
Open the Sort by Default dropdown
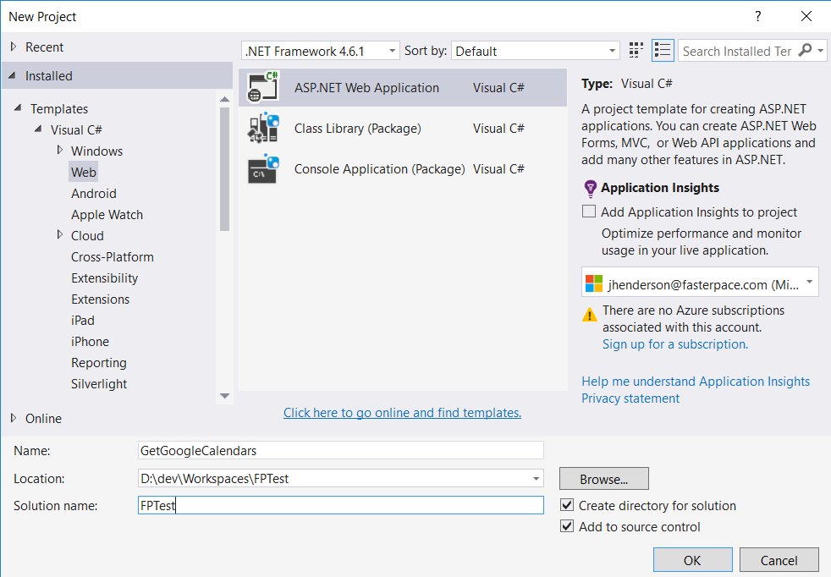[536, 51]
